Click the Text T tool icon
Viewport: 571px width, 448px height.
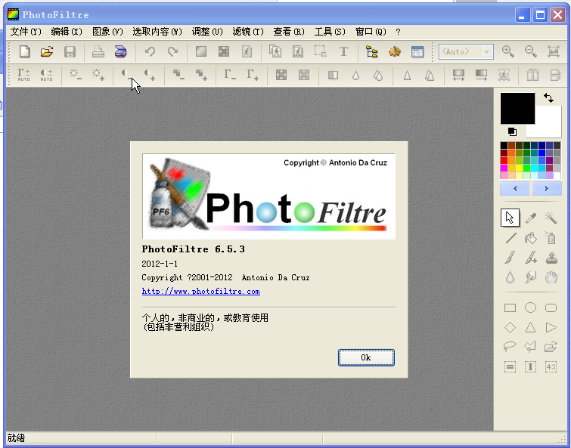[343, 51]
